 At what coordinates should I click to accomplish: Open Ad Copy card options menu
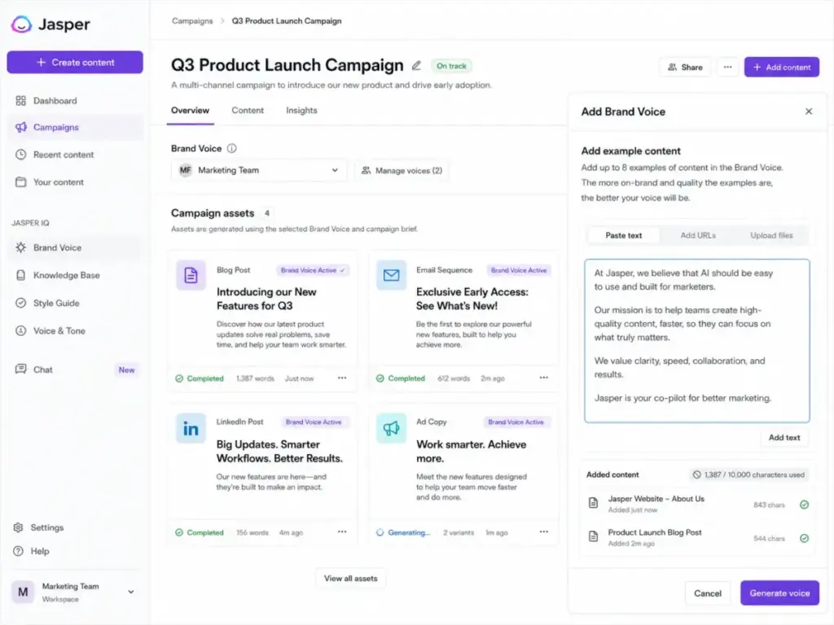pyautogui.click(x=543, y=532)
